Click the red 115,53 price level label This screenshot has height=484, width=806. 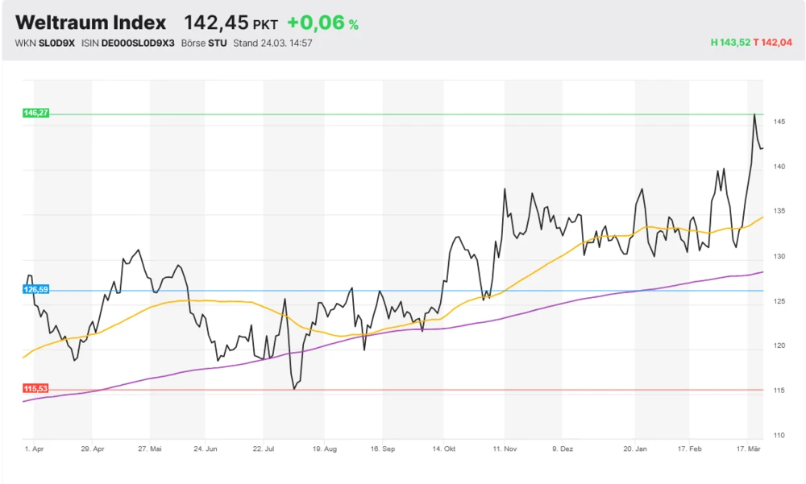(x=35, y=387)
